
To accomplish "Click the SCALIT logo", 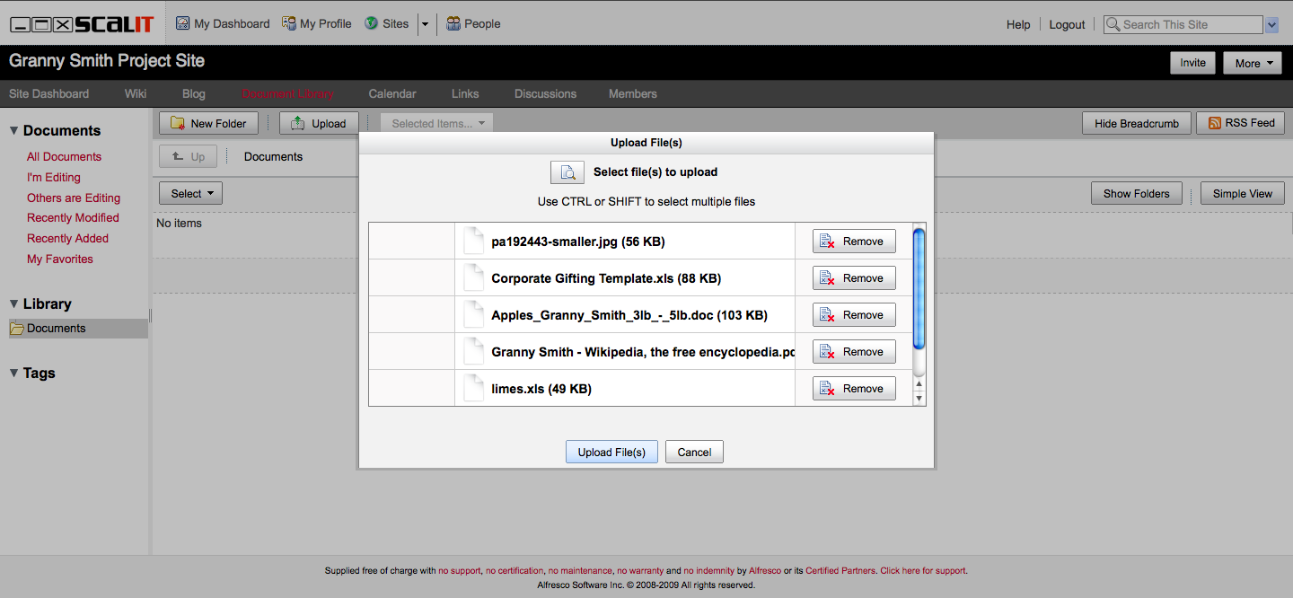I will click(x=83, y=23).
